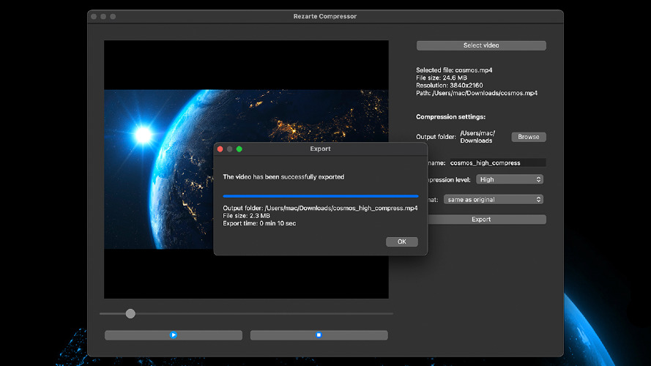Click 'Compression settings:' heading
651x366 pixels.
(x=451, y=117)
